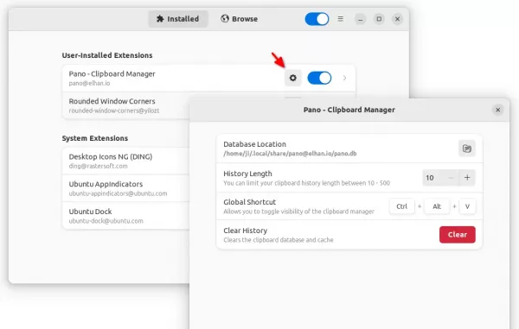Switch to the Browse tab
Screen dimensions: 519x329
tap(239, 19)
